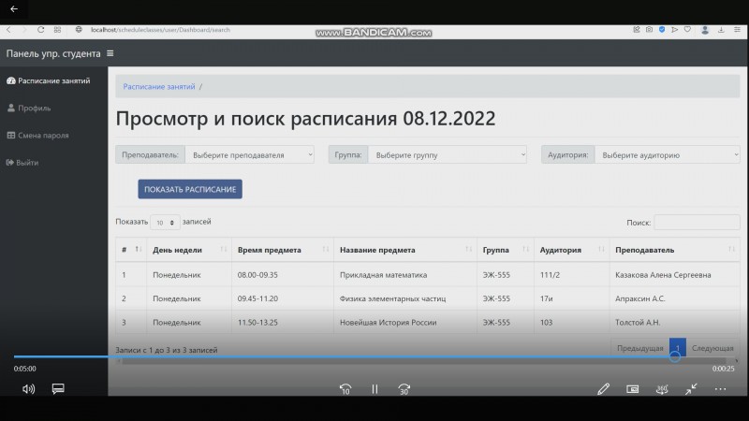
Task: Click the Расписание занятий breadcrumb link
Action: coord(159,86)
